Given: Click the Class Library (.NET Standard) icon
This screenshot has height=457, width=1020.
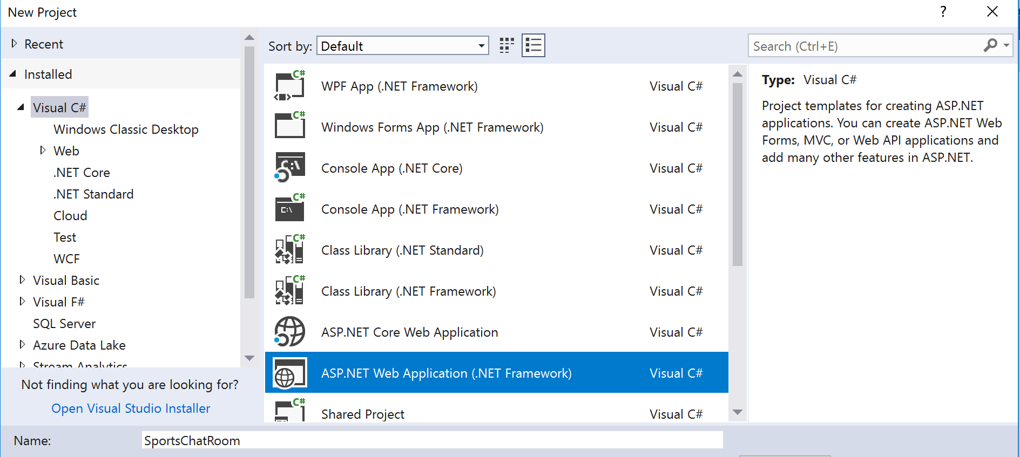Looking at the screenshot, I should coord(290,250).
